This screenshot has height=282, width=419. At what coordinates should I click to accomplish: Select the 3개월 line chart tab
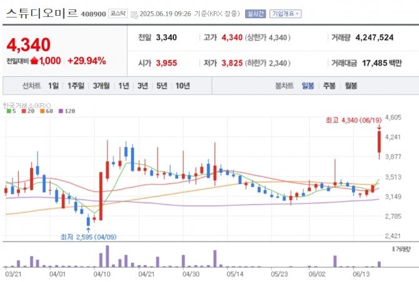[x=101, y=86]
